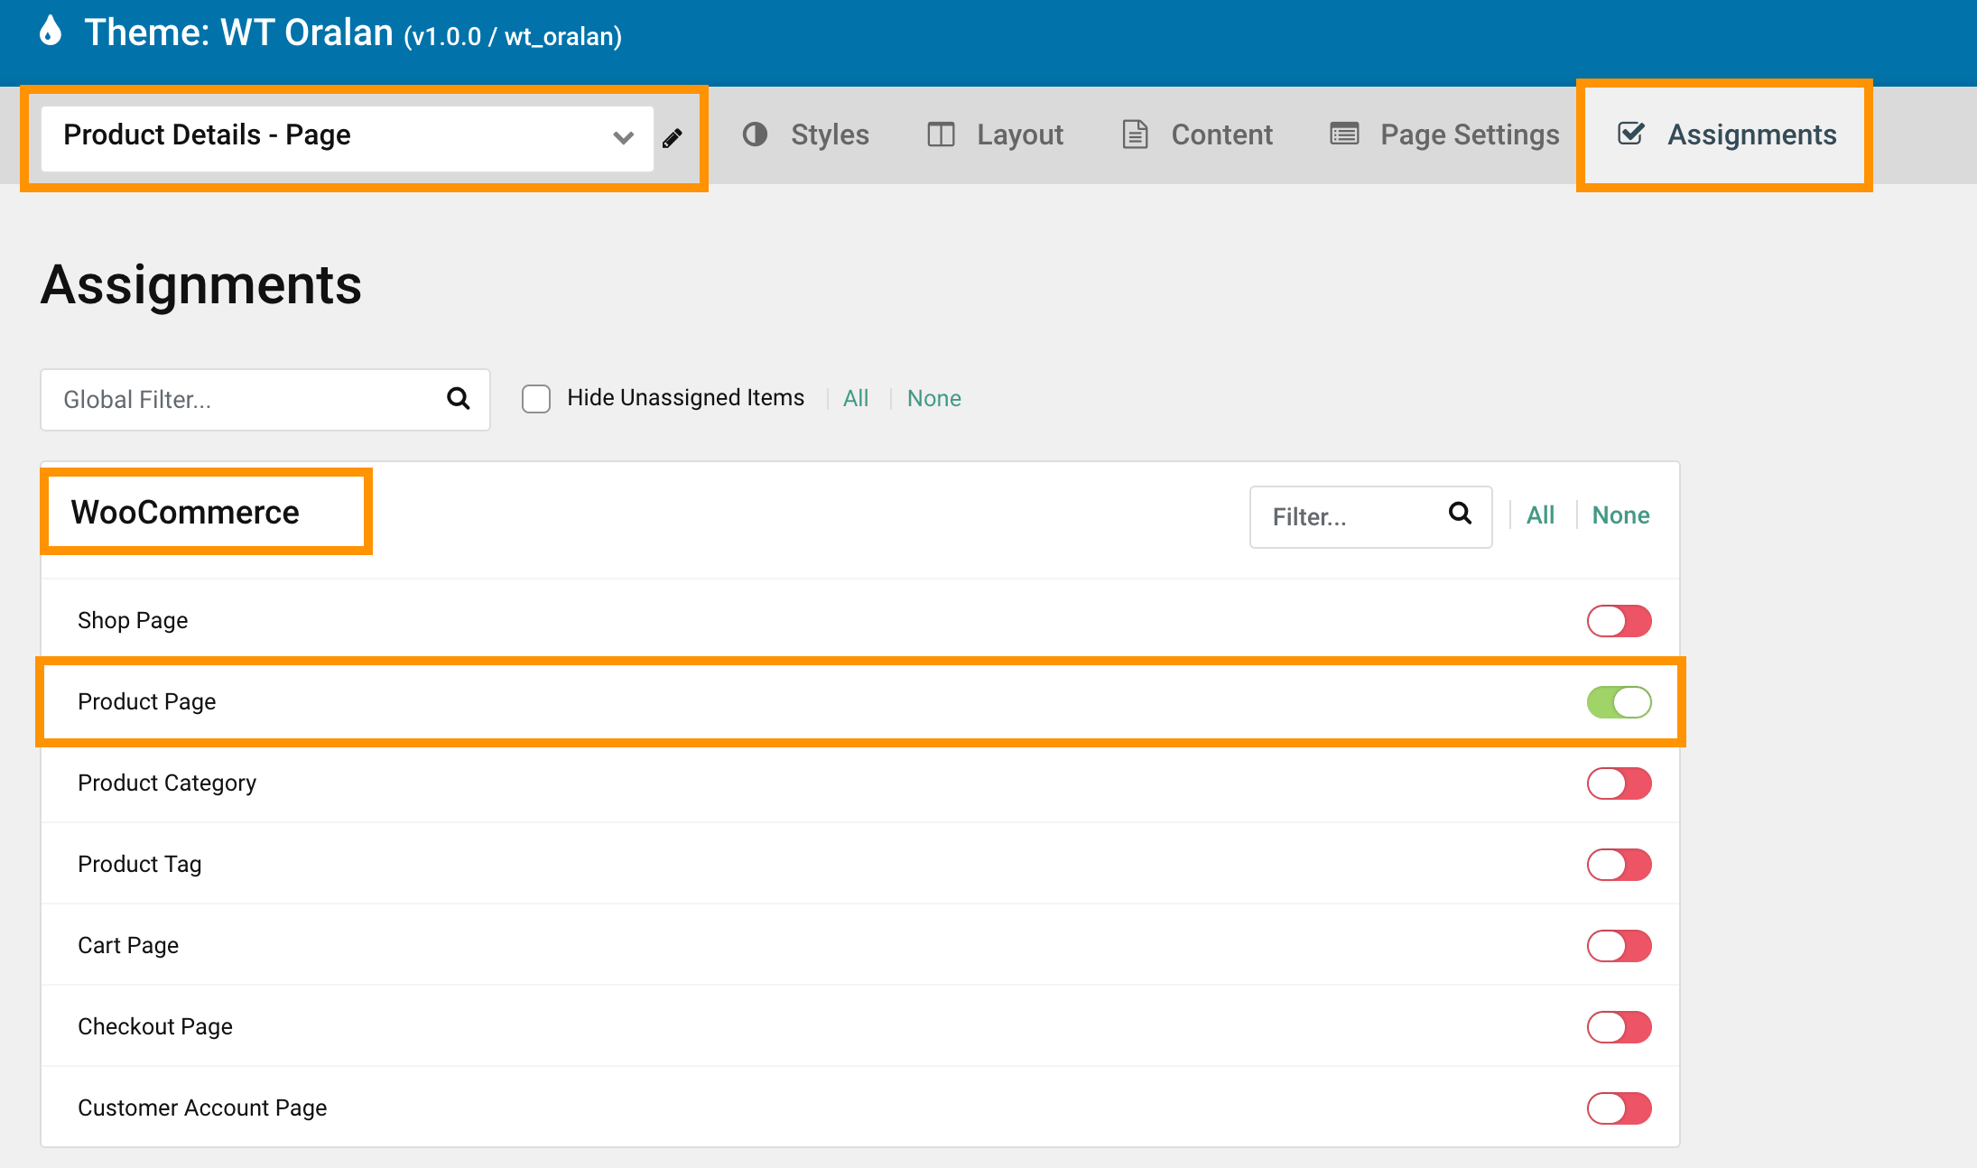Open the Product Details - Page outline dropdown
The width and height of the screenshot is (1977, 1168).
(x=348, y=137)
